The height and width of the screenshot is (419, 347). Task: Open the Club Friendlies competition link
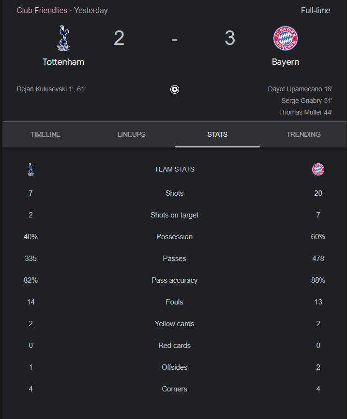coord(42,11)
